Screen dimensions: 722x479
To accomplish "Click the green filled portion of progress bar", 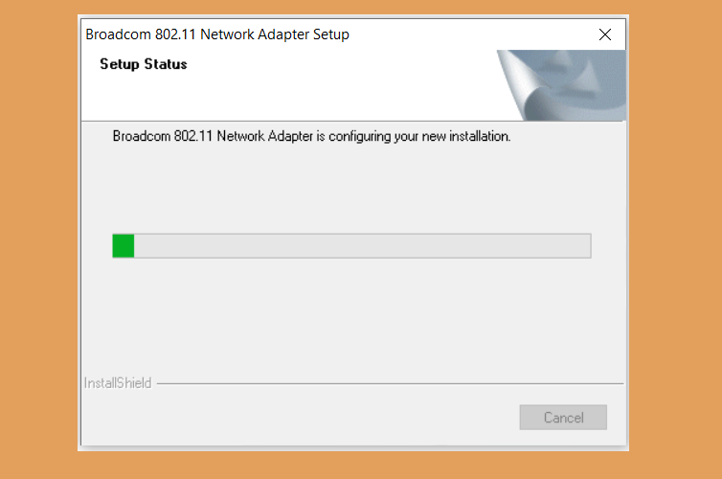I will (x=124, y=245).
